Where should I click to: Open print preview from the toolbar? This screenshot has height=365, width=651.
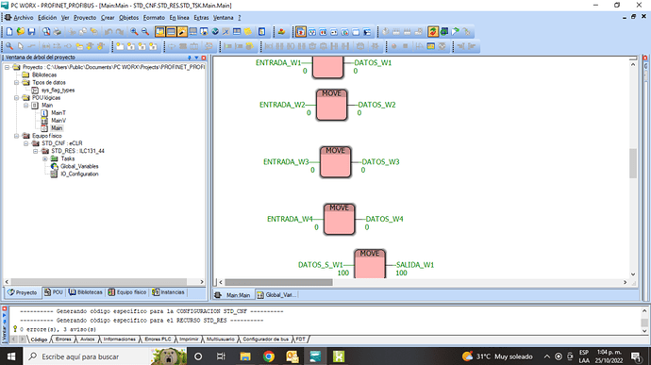click(x=46, y=31)
